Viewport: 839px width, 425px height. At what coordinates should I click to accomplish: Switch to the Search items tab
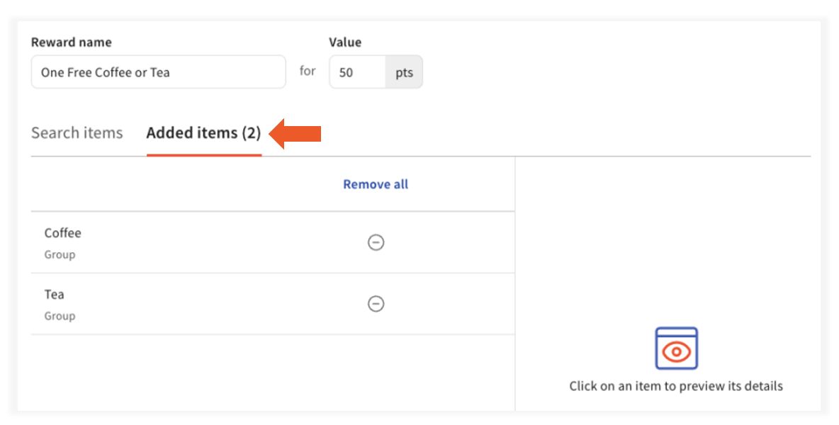77,132
